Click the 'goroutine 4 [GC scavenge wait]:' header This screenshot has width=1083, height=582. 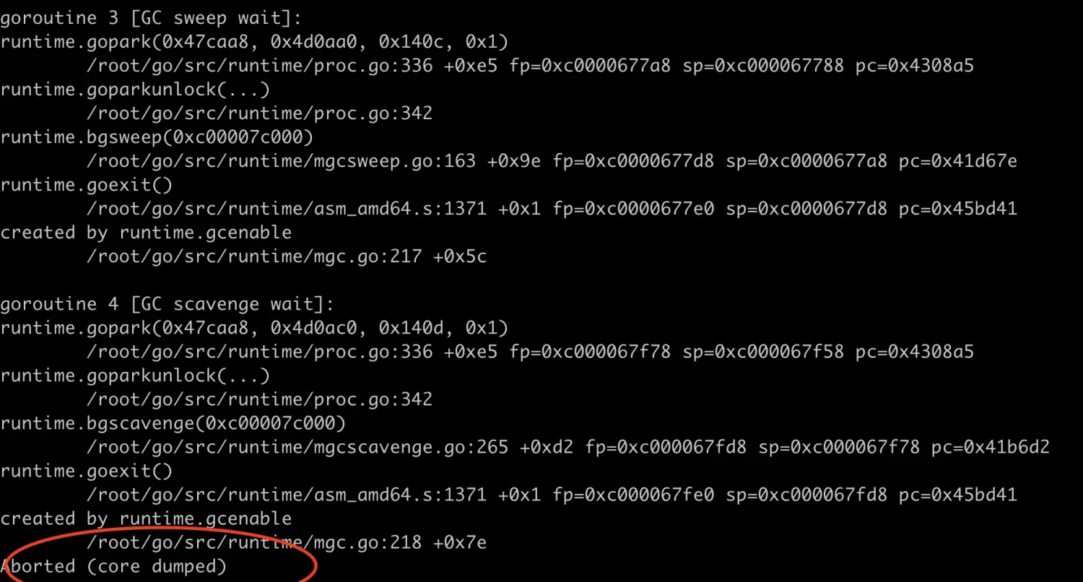(168, 304)
